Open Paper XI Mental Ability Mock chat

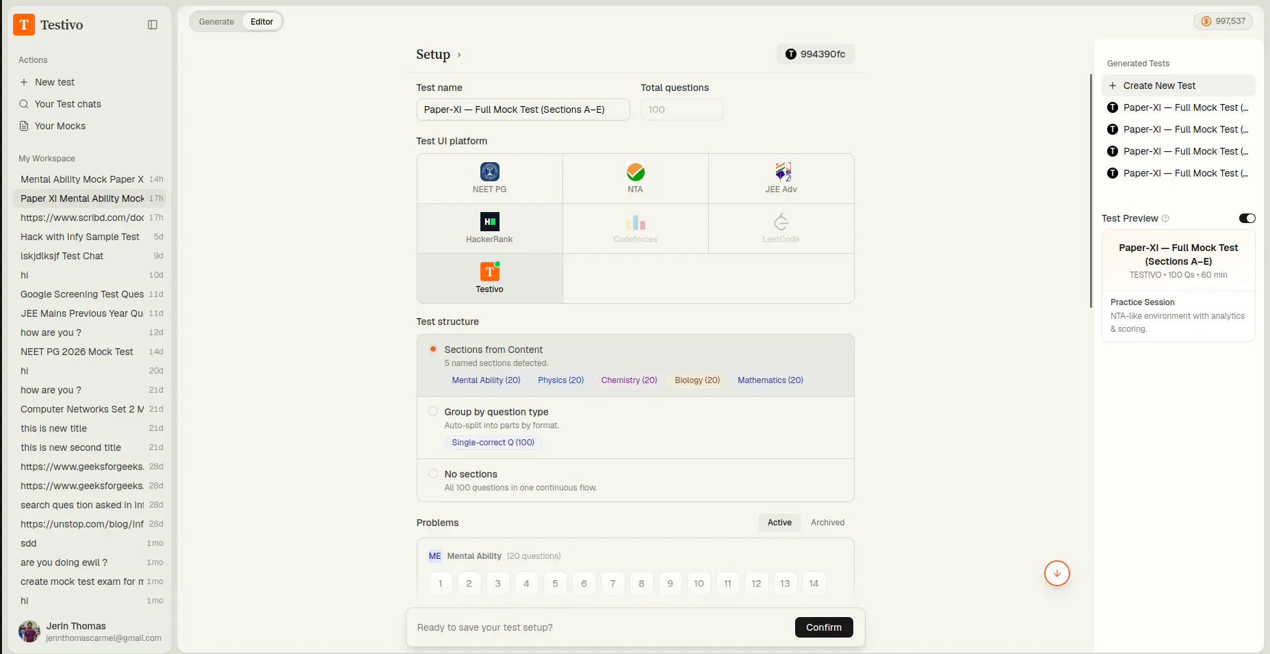coord(90,198)
